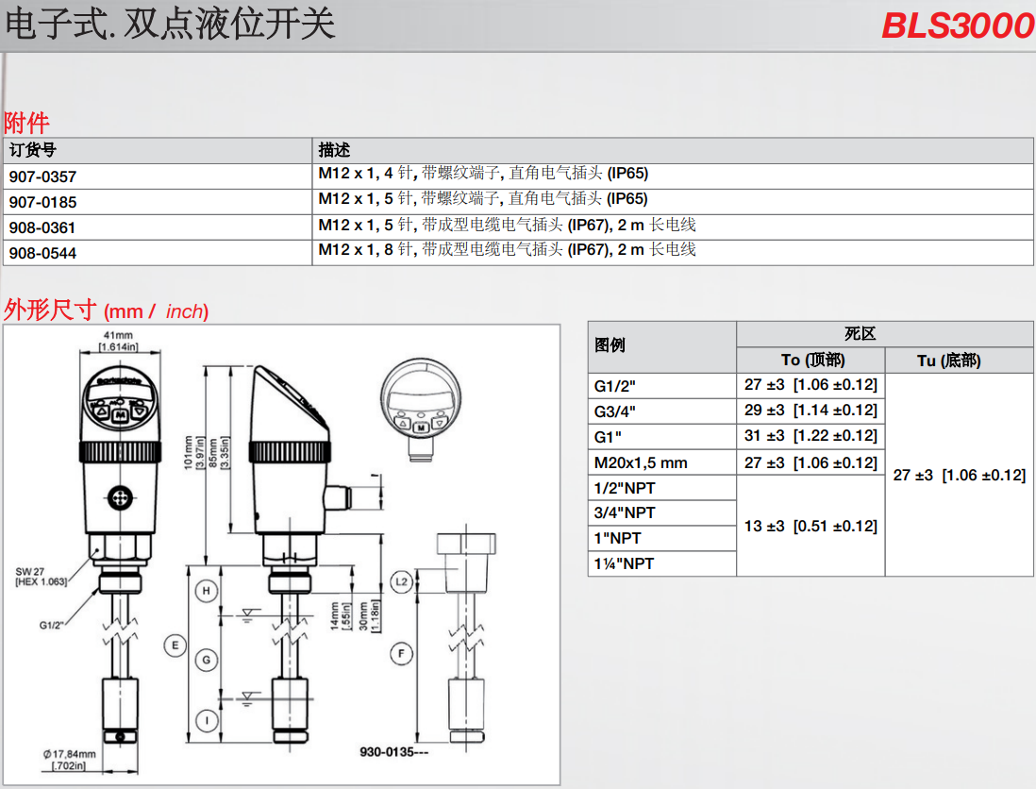Click the 30mm [1.18in] dimension label
The height and width of the screenshot is (789, 1036).
(x=369, y=616)
